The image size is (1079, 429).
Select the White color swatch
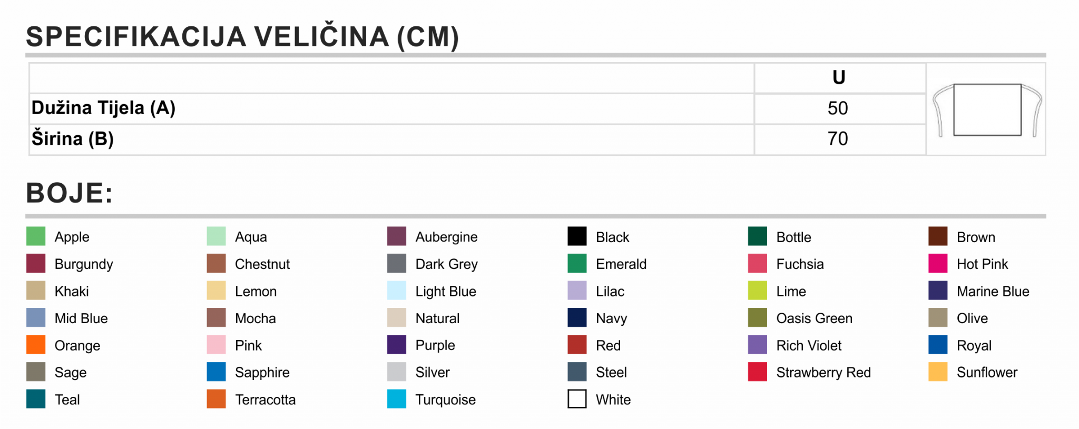(x=577, y=399)
